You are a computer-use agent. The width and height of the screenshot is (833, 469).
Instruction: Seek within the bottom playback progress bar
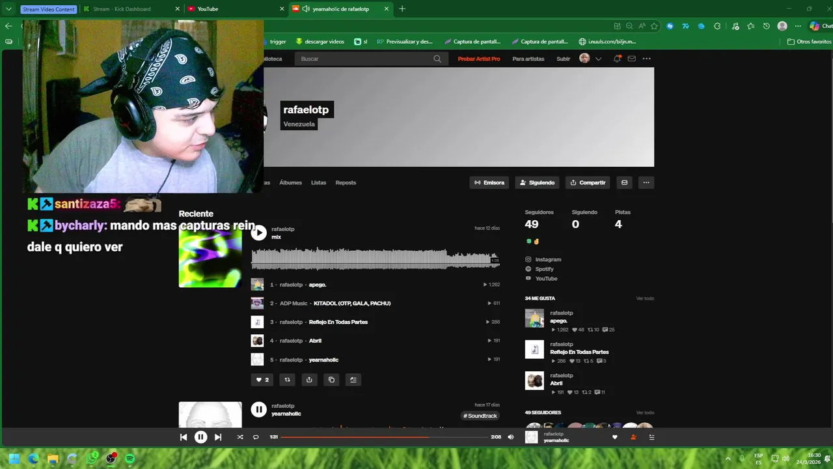(x=384, y=437)
